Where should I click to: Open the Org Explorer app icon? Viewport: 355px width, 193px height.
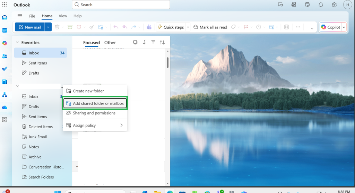click(x=5, y=95)
